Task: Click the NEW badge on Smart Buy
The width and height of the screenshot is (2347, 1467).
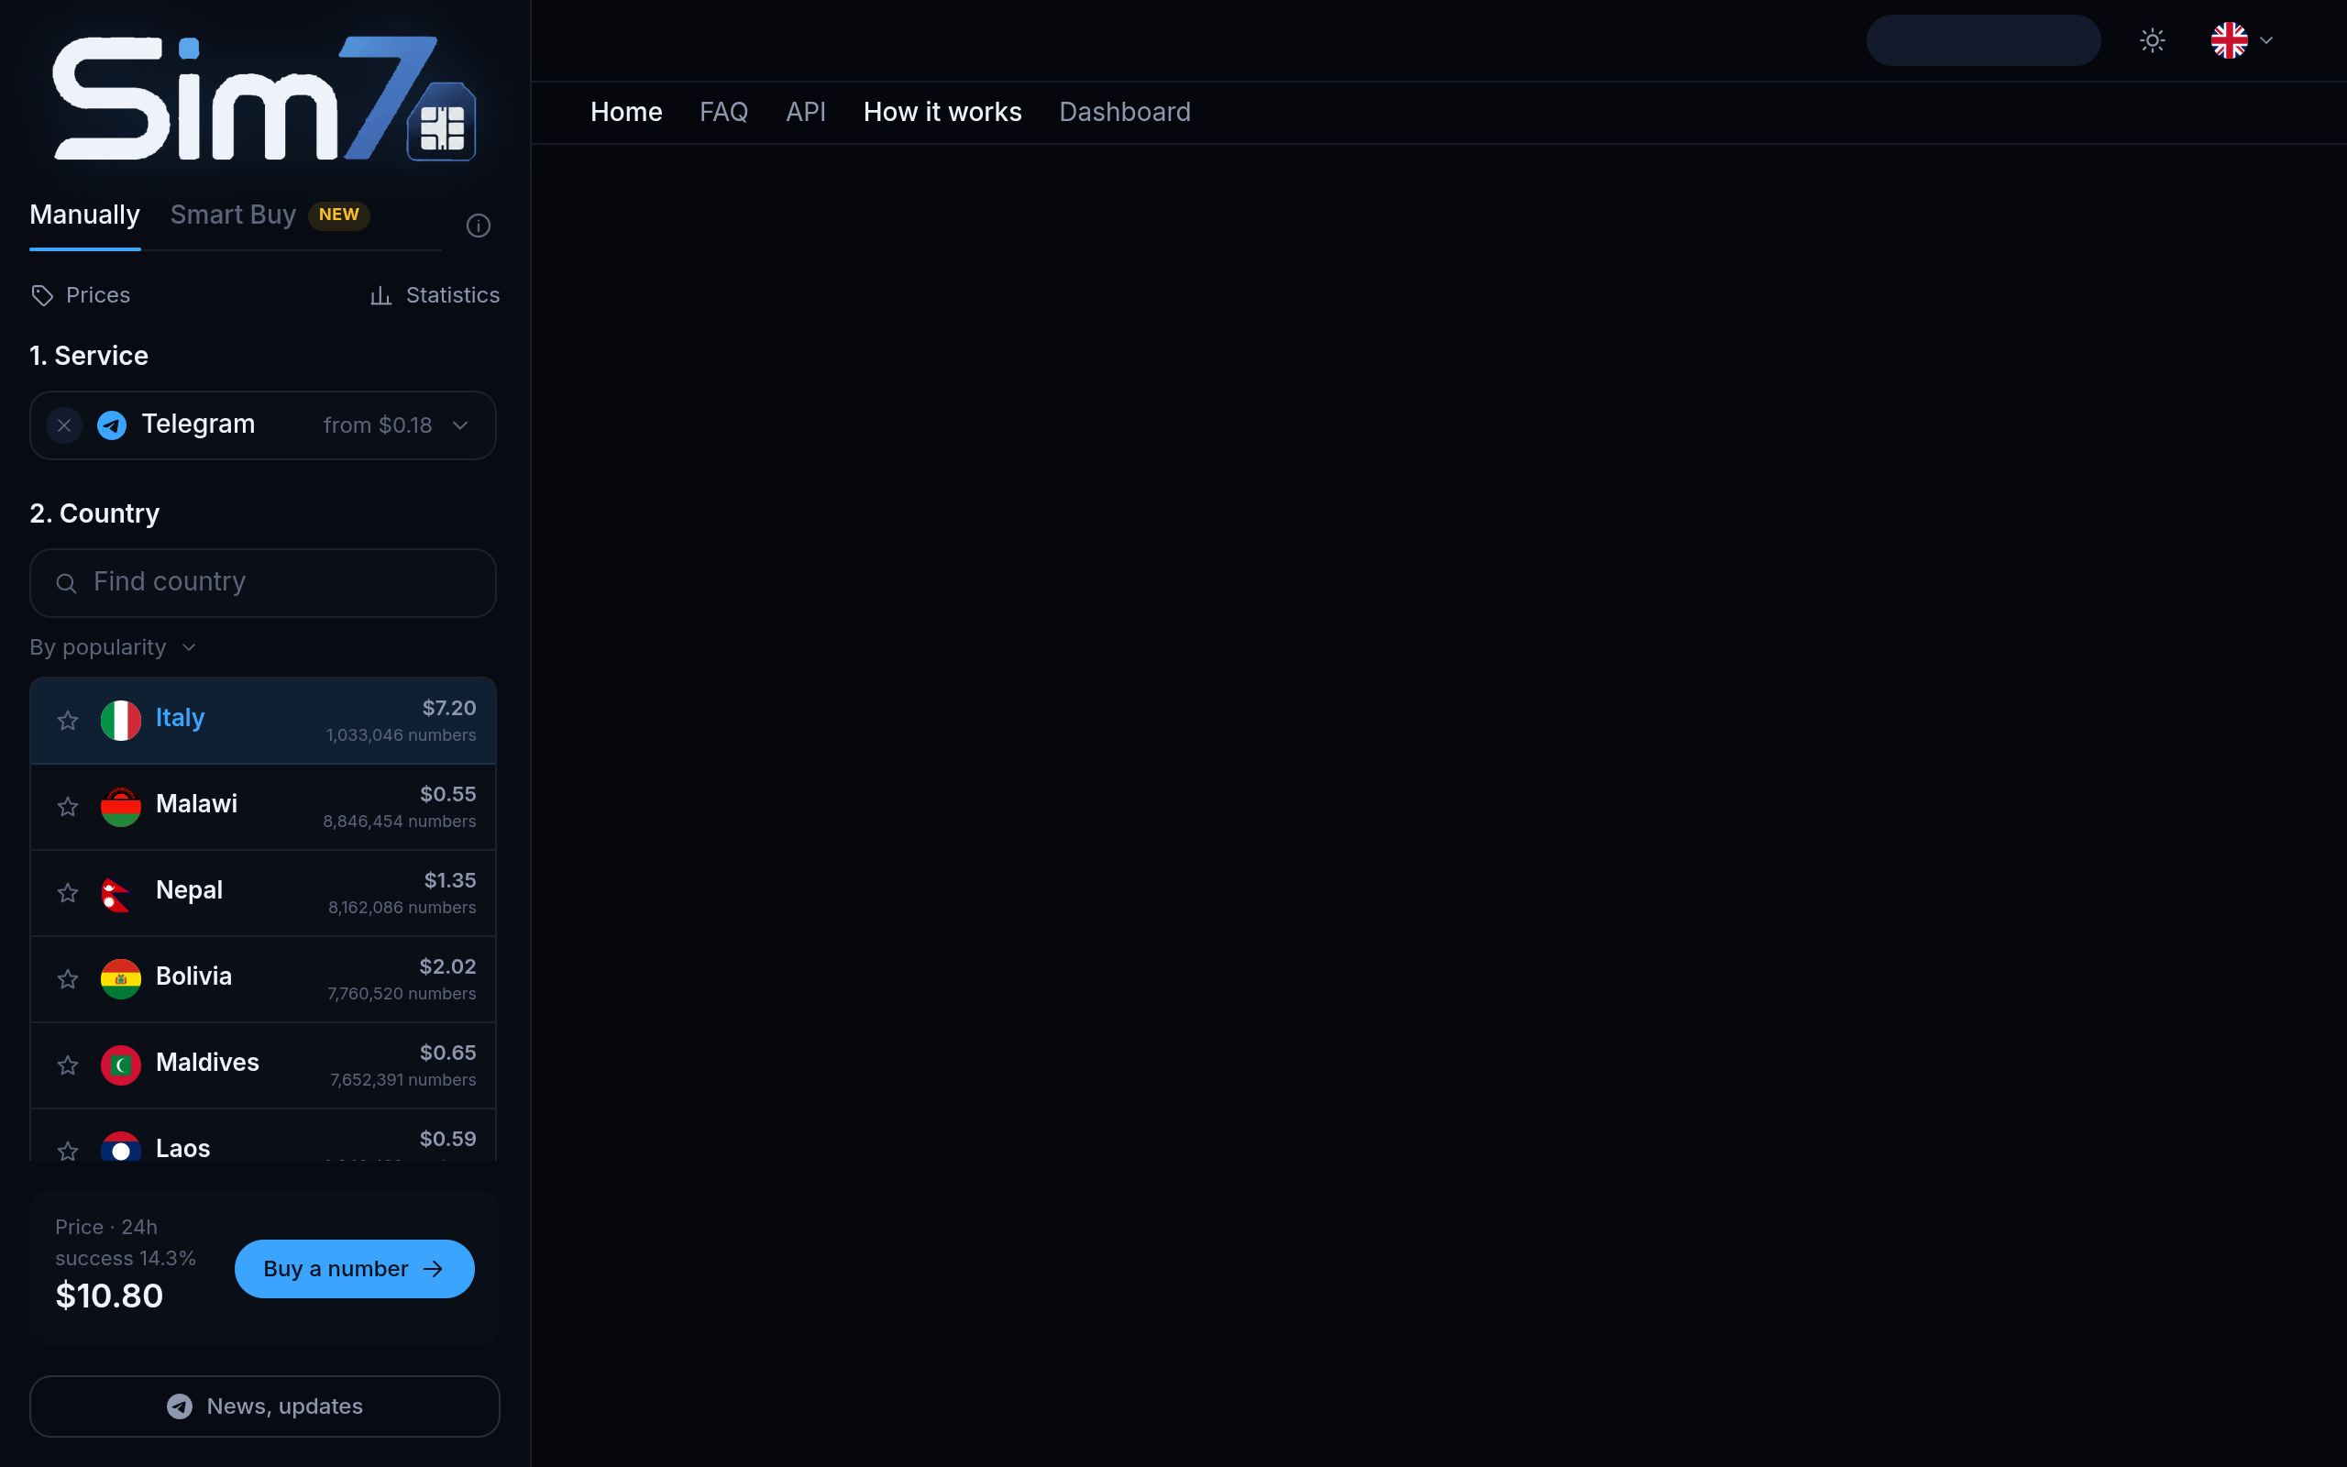Action: pyautogui.click(x=338, y=215)
